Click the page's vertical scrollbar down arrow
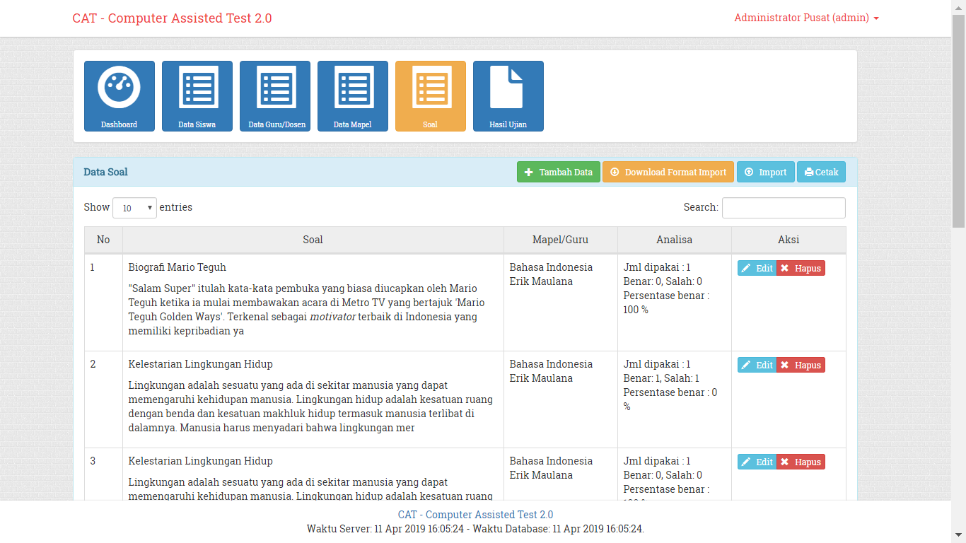The height and width of the screenshot is (543, 966). coord(958,535)
